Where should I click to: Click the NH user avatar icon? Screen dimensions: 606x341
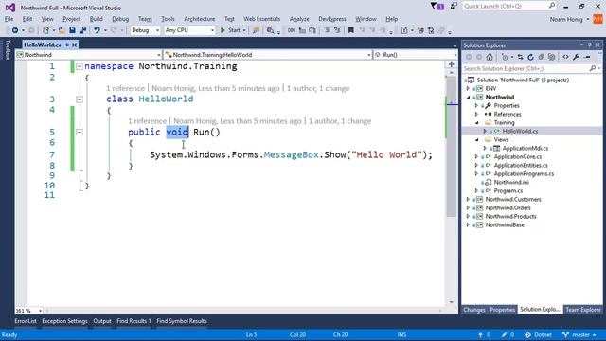click(597, 19)
